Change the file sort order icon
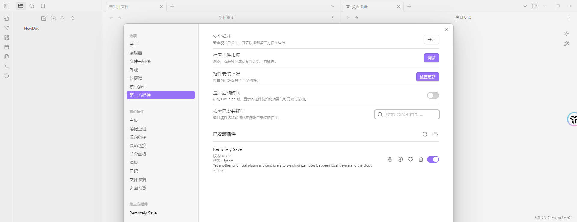Image resolution: width=577 pixels, height=222 pixels. pos(63,18)
